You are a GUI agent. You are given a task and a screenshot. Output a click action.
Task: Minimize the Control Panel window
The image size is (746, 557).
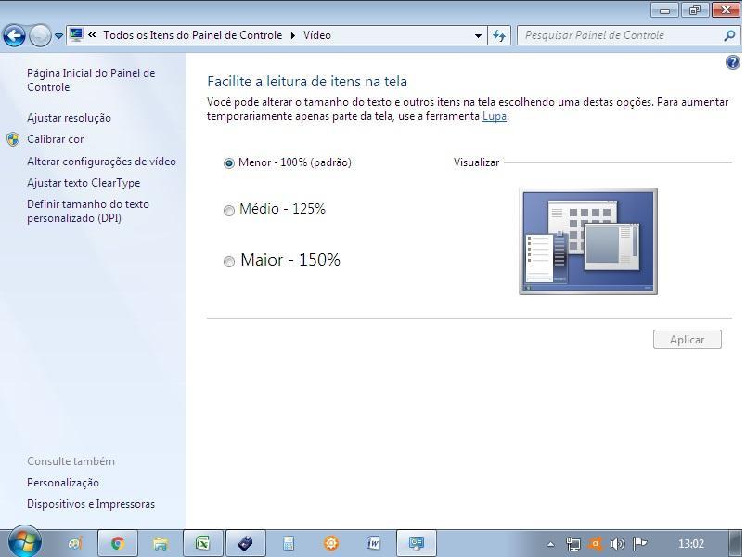point(665,10)
